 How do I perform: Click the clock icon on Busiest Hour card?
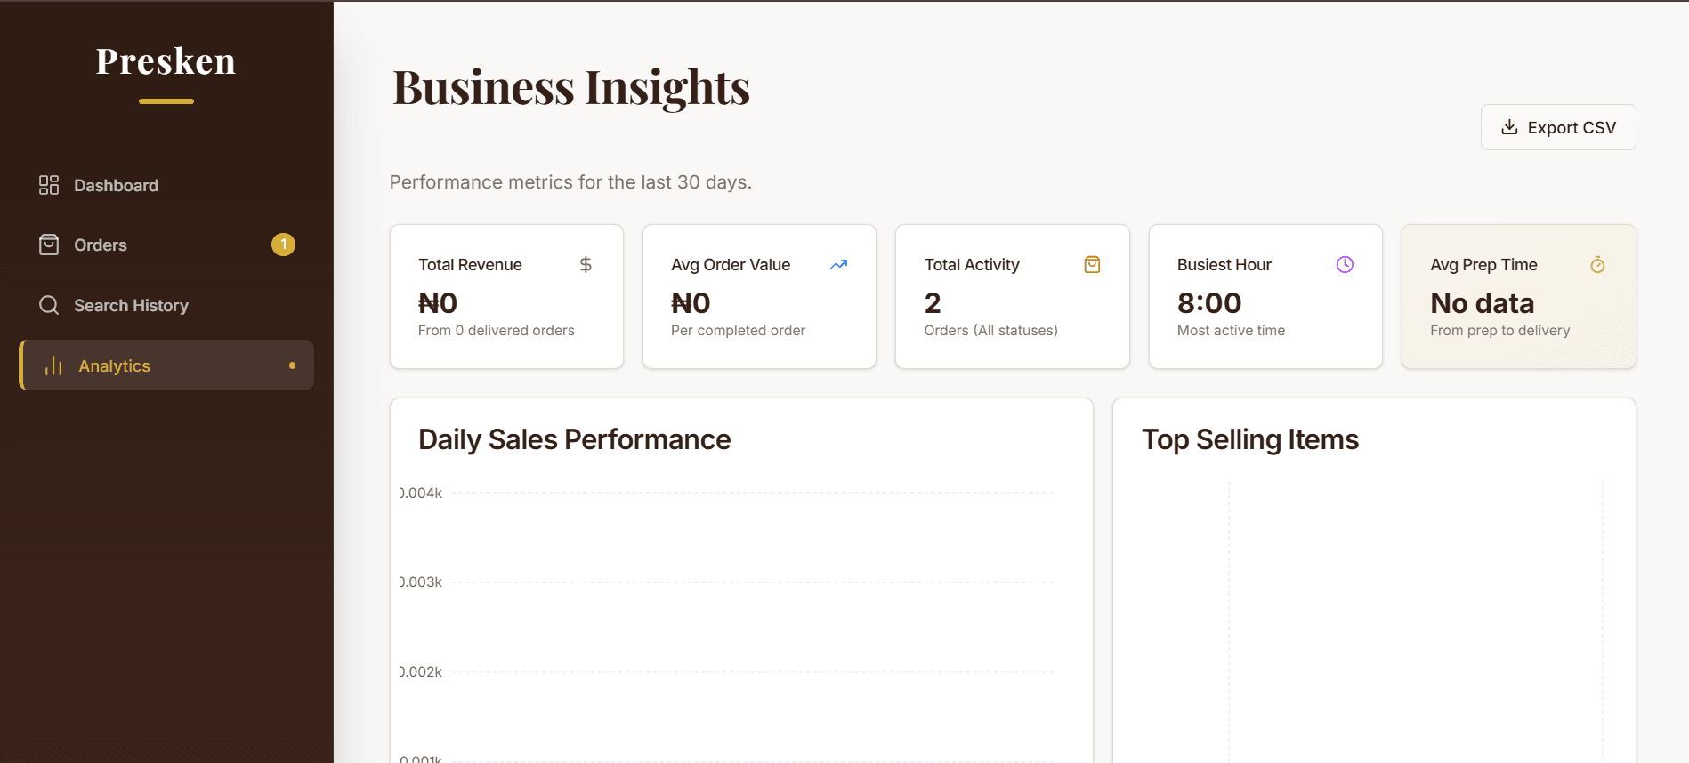[1345, 264]
